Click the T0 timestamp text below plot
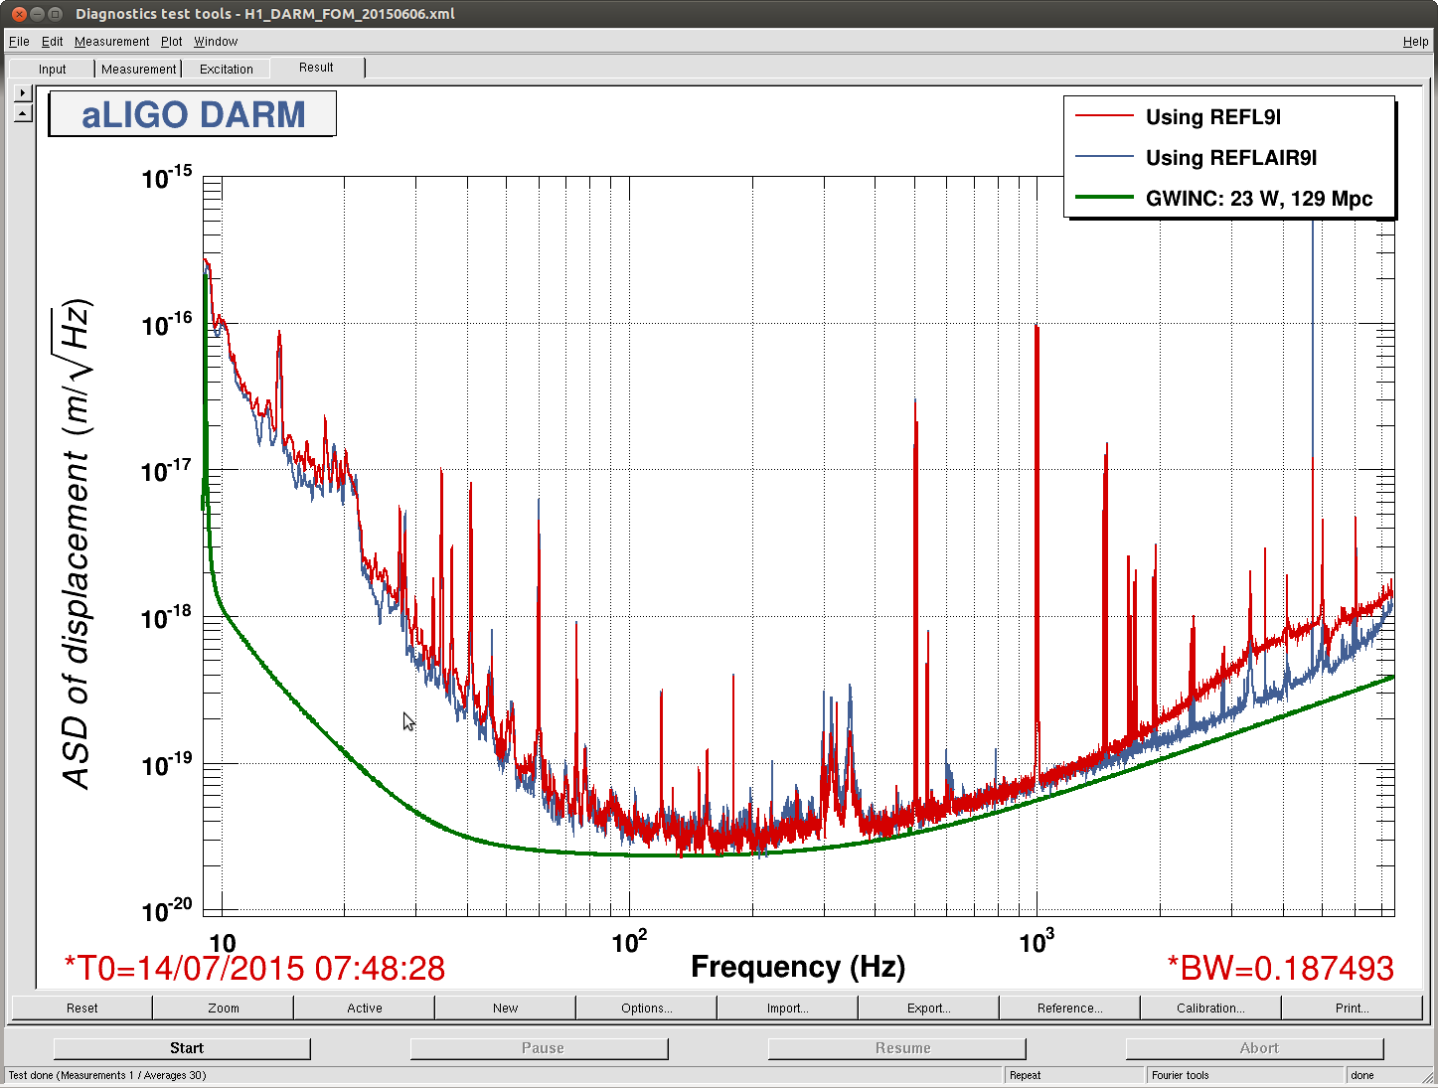This screenshot has width=1438, height=1088. click(254, 968)
